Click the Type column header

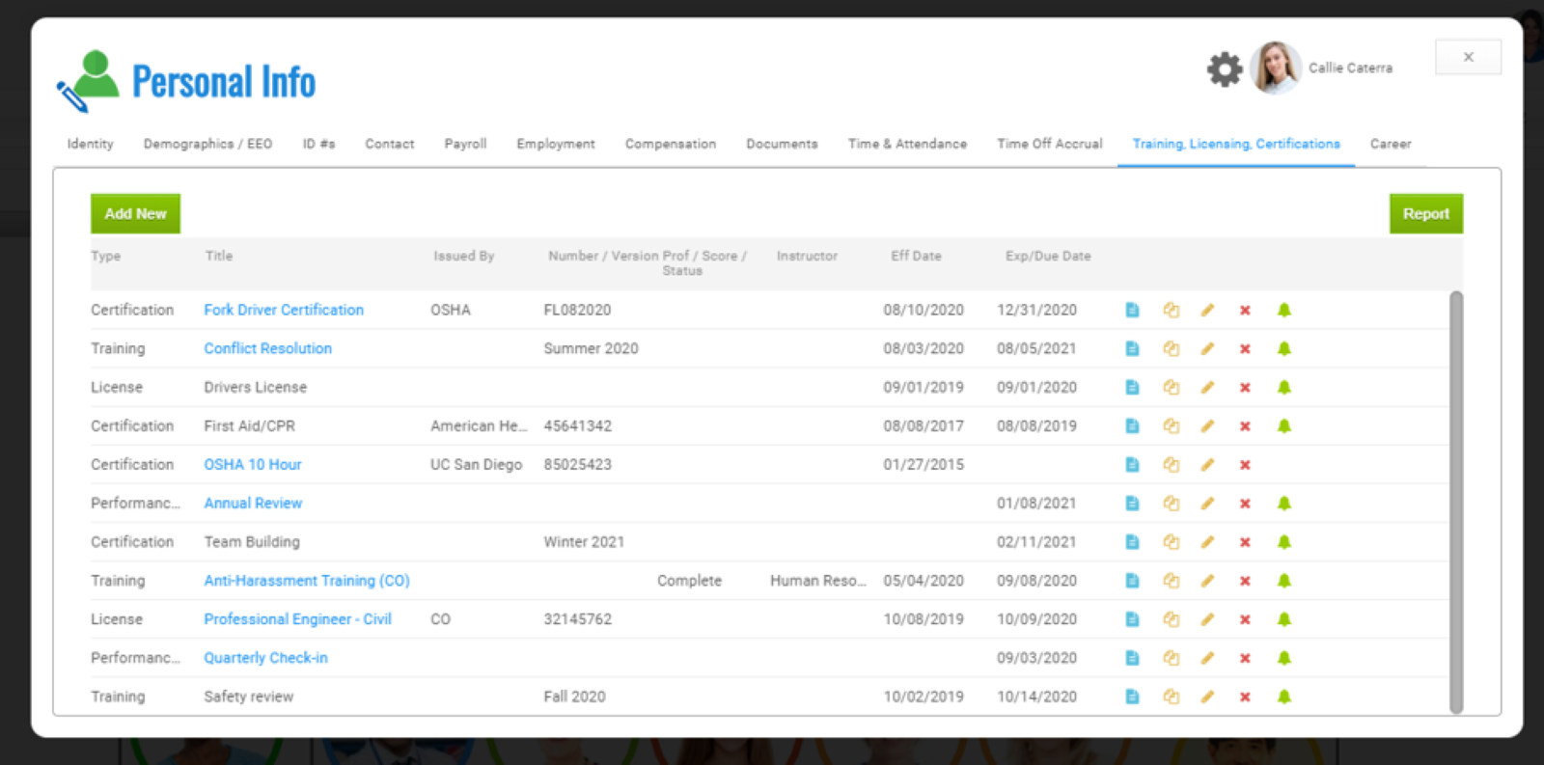point(106,256)
